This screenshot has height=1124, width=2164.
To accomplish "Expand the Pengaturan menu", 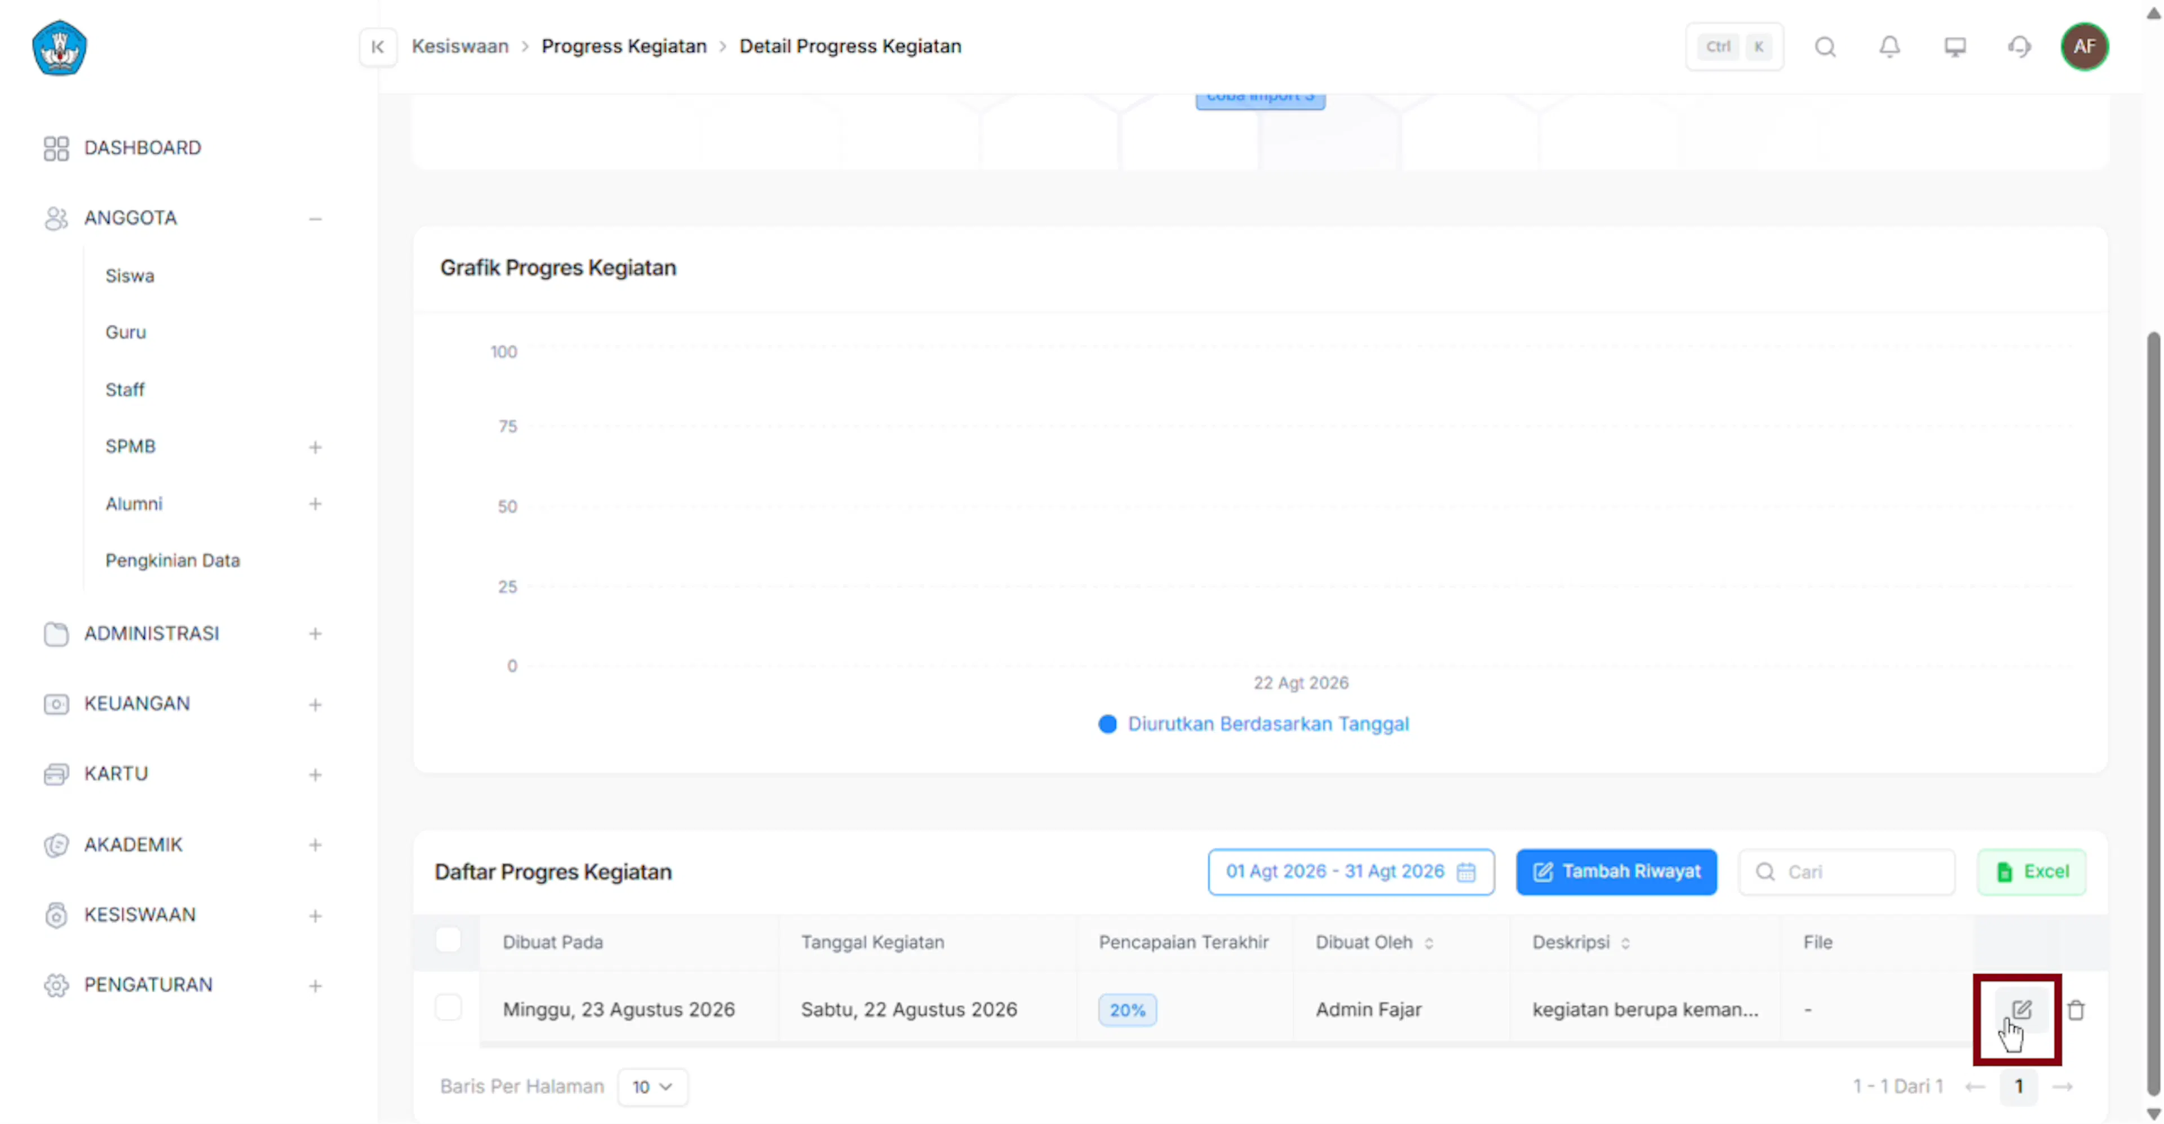I will (315, 985).
